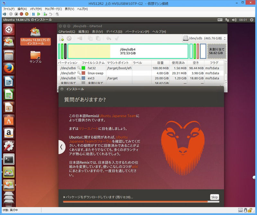Image resolution: width=257 pixels, height=215 pixels.
Task: Click the Hyper-V green start/resume icon
Action: click(x=39, y=14)
